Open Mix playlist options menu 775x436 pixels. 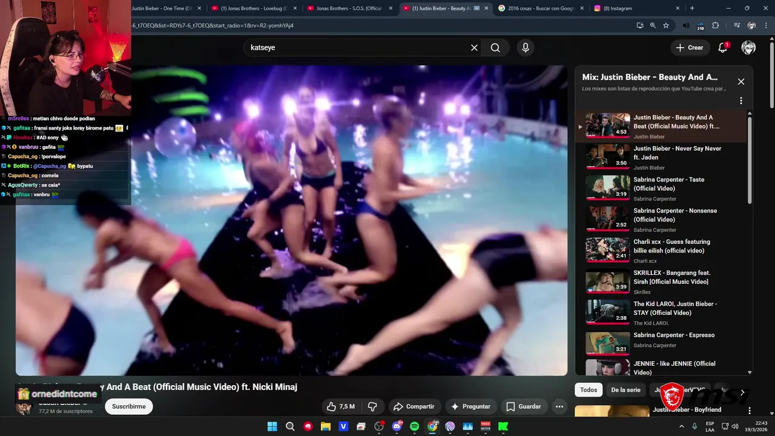(x=740, y=101)
